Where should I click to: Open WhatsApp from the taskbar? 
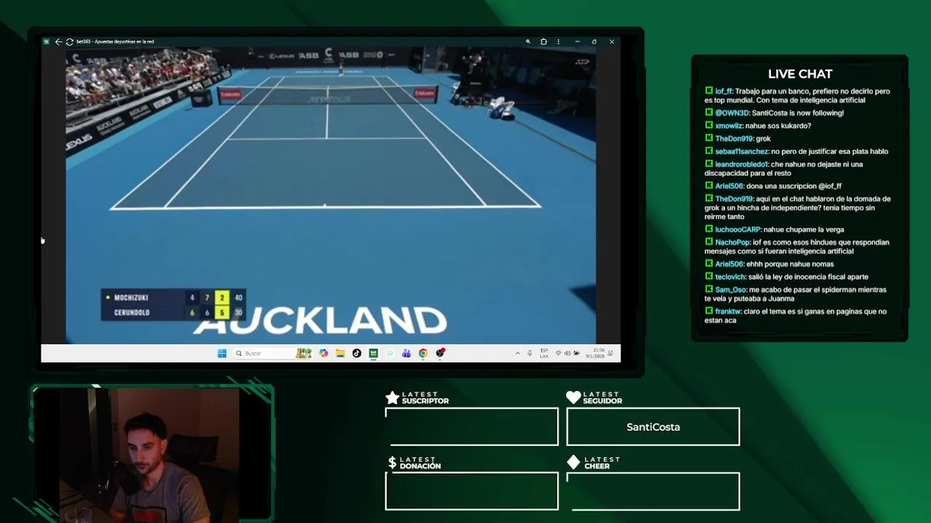[x=390, y=353]
